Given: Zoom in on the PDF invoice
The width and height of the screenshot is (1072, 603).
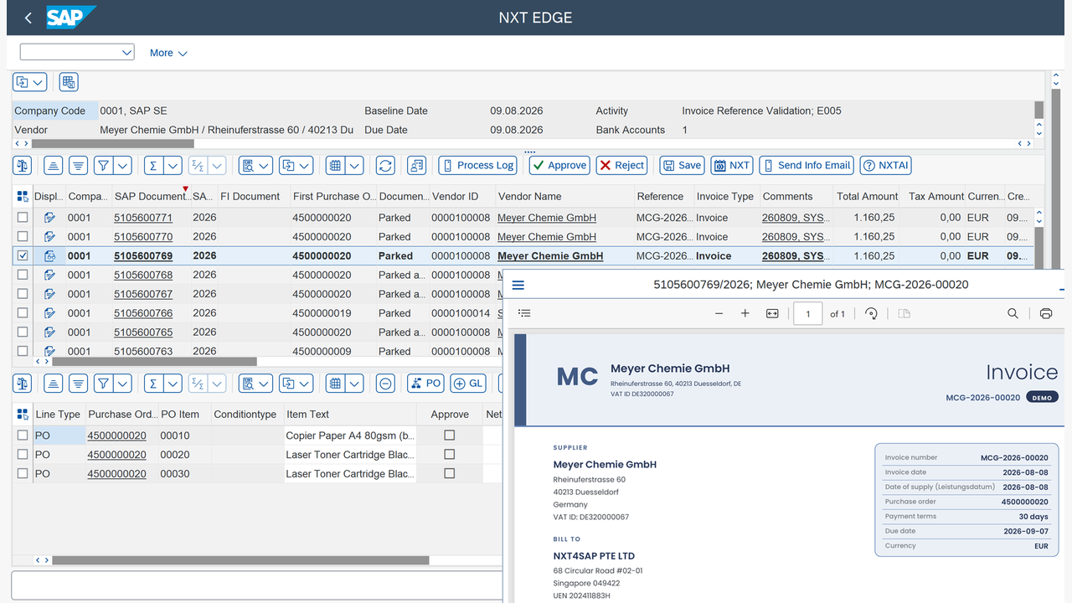Looking at the screenshot, I should (x=745, y=313).
